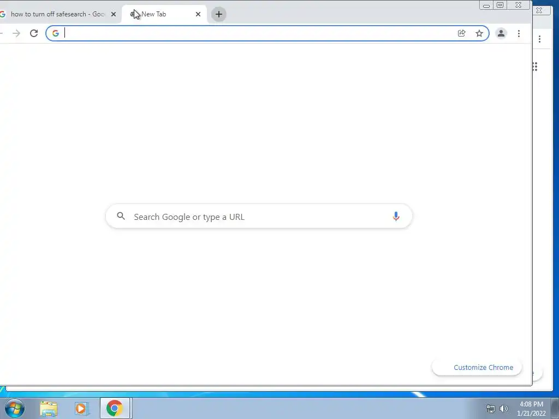Maximize the Chrome window

click(500, 5)
